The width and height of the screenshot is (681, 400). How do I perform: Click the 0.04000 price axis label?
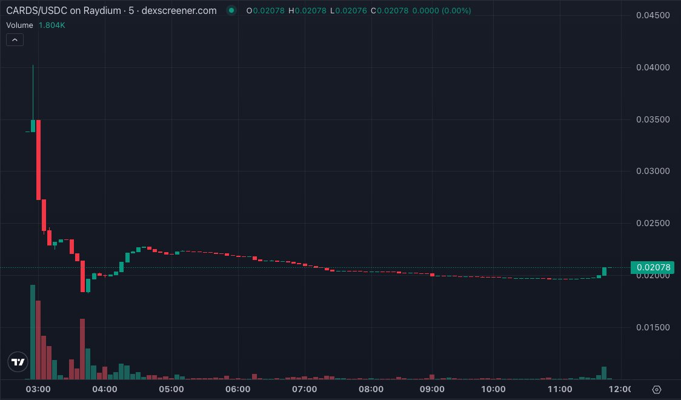tap(653, 67)
